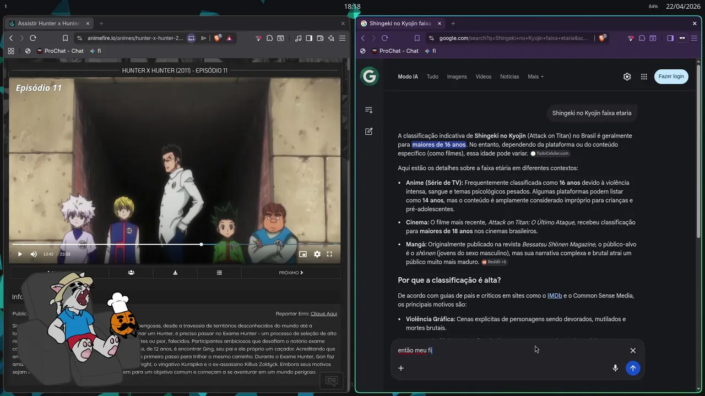Click the 'Clique Aqui' report error link
The image size is (705, 396).
[x=324, y=313]
